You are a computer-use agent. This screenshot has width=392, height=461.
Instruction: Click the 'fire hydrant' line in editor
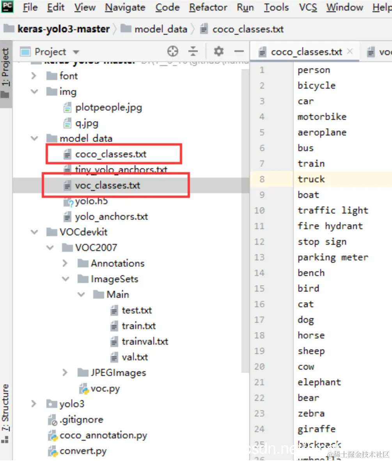(x=330, y=226)
